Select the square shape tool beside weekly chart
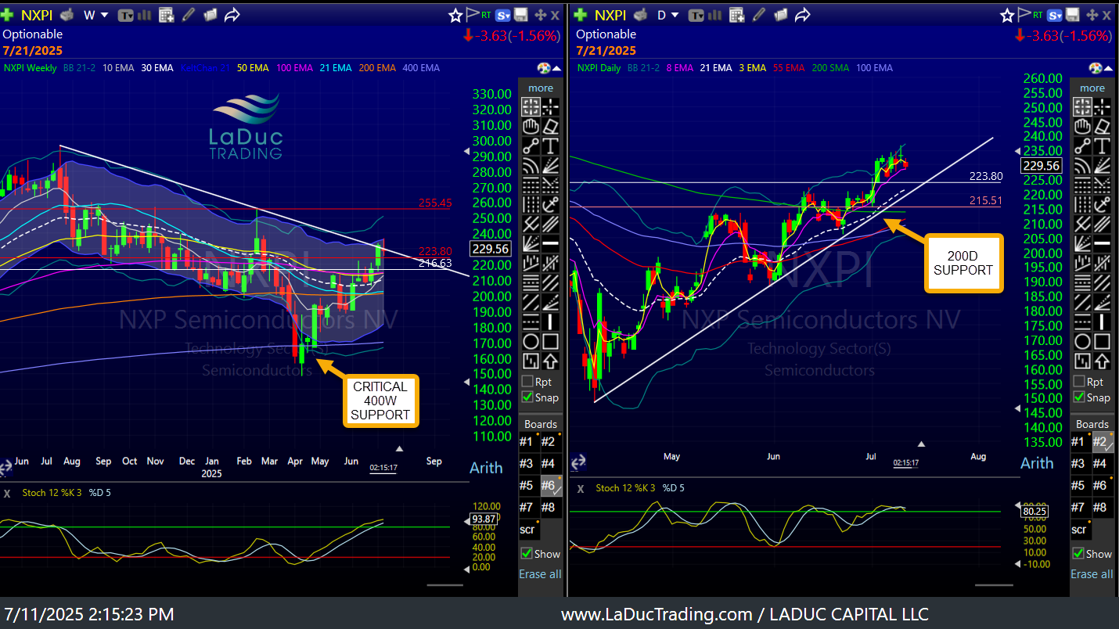The image size is (1119, 629). 550,341
